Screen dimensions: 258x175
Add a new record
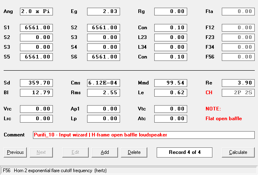click(105, 152)
